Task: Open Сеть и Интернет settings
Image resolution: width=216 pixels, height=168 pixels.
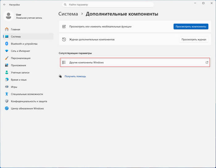Action: [28, 51]
